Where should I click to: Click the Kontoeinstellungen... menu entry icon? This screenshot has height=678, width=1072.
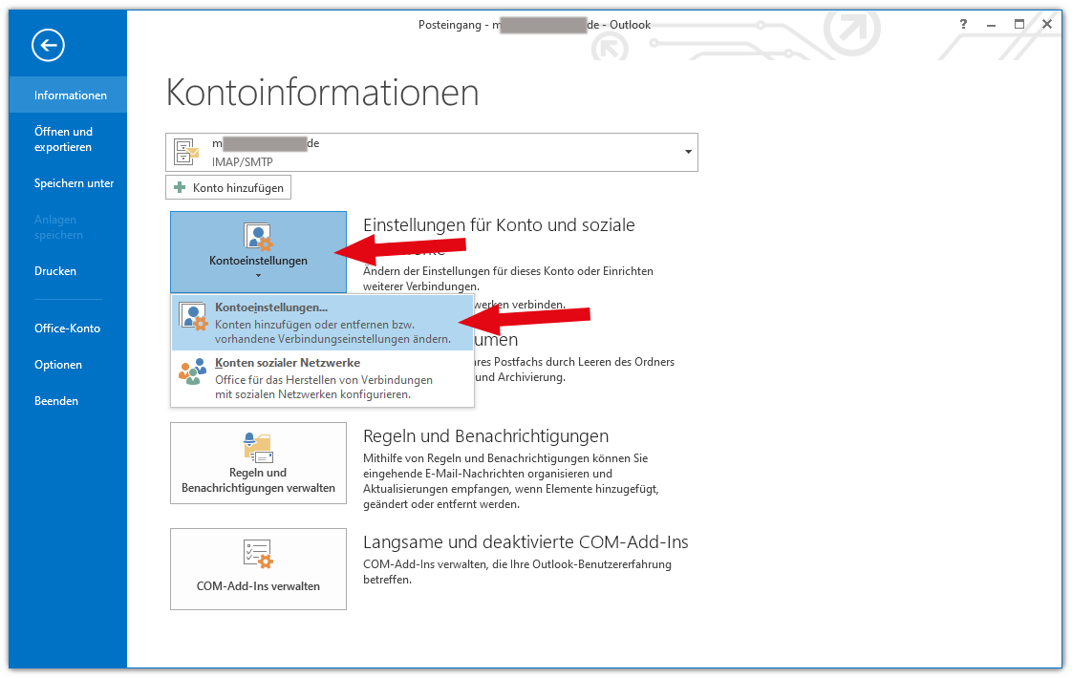click(194, 317)
